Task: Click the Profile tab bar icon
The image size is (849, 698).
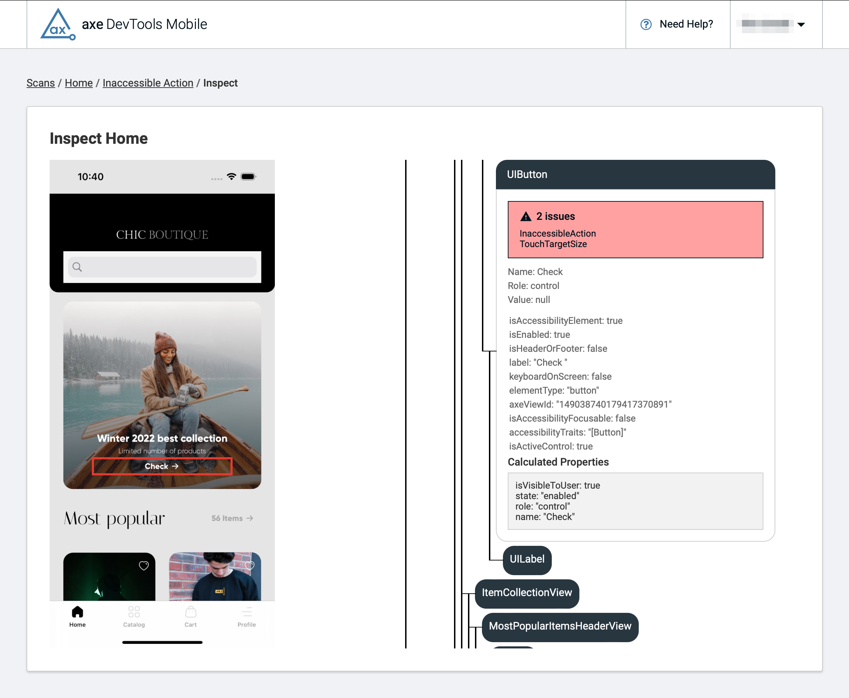Action: (247, 612)
